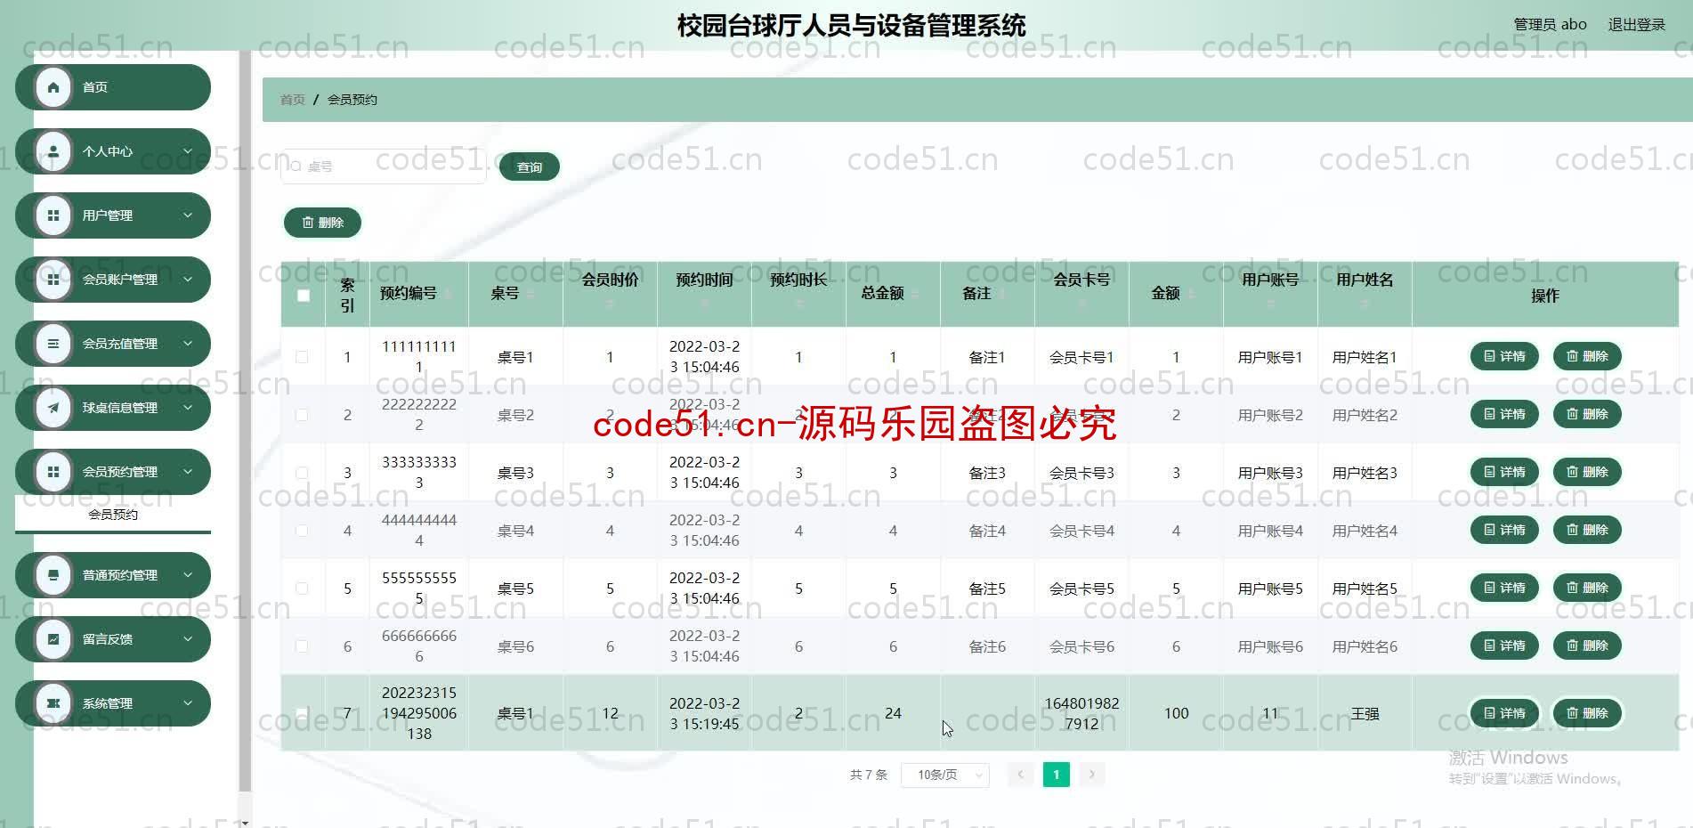
Task: Click the bulk 删除 button above table
Action: tap(322, 223)
